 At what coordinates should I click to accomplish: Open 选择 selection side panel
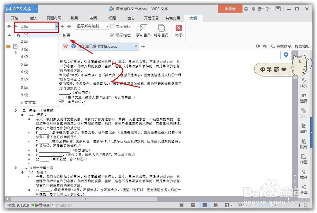pyautogui.click(x=303, y=98)
